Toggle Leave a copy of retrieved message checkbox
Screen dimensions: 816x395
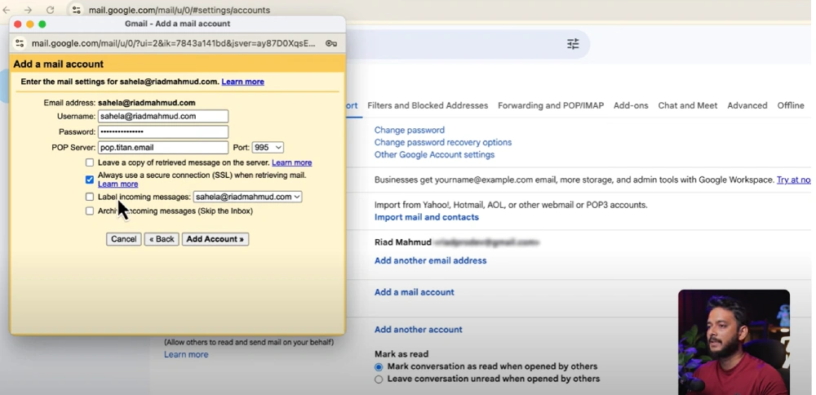[x=90, y=163]
